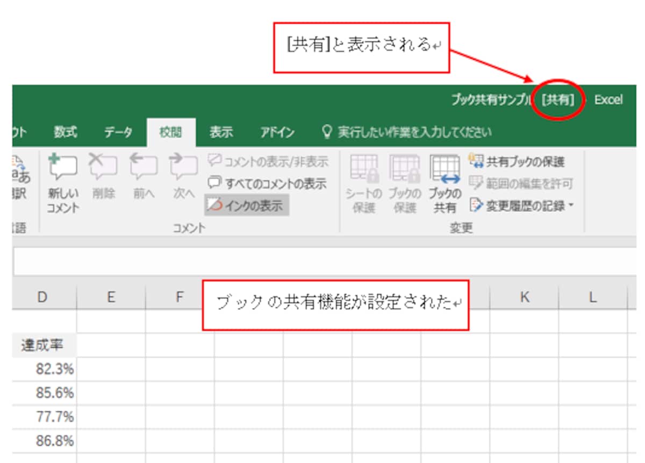Click the 達成率 header cell

44,345
